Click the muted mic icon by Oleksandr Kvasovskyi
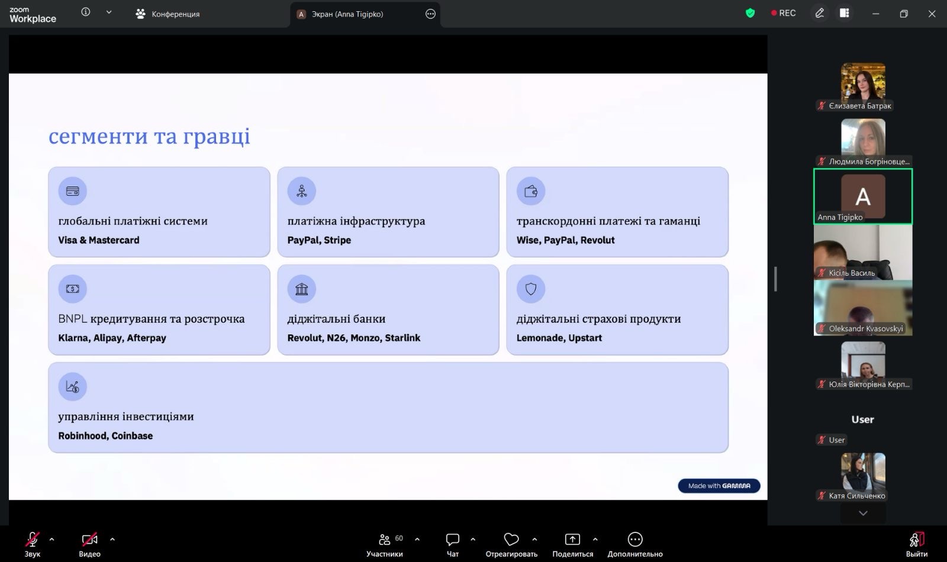Image resolution: width=947 pixels, height=562 pixels. pos(822,328)
